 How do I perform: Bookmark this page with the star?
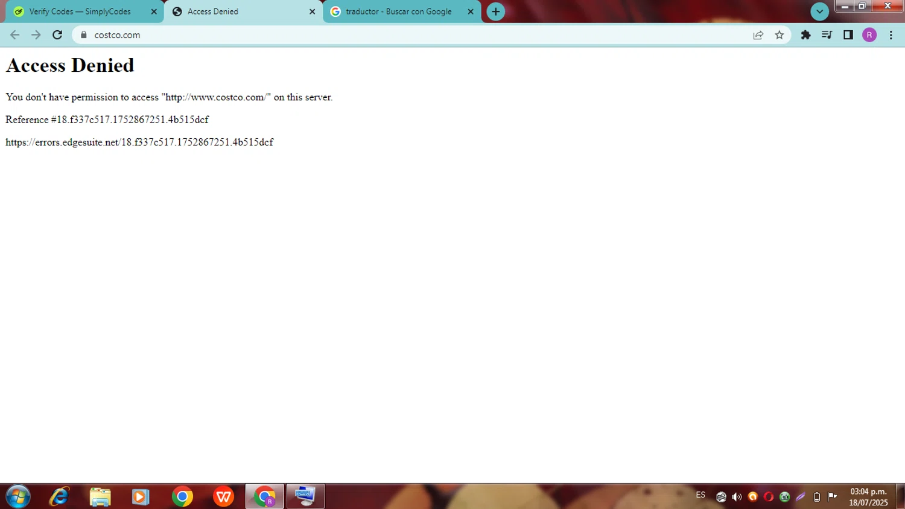[x=780, y=35]
